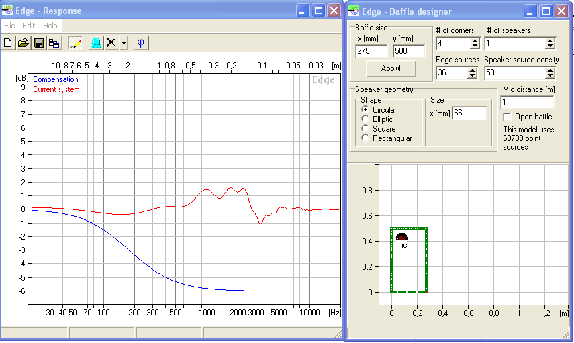Click the phi phase icon in toolbar

(140, 43)
